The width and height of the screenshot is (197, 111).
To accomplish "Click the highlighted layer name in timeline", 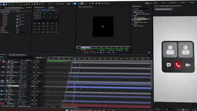I will tap(13, 86).
